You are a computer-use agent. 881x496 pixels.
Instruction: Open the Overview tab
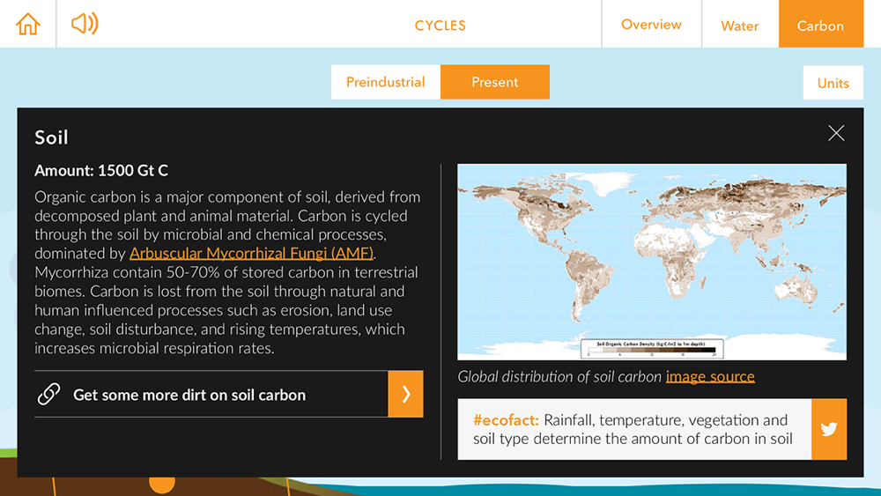point(651,25)
